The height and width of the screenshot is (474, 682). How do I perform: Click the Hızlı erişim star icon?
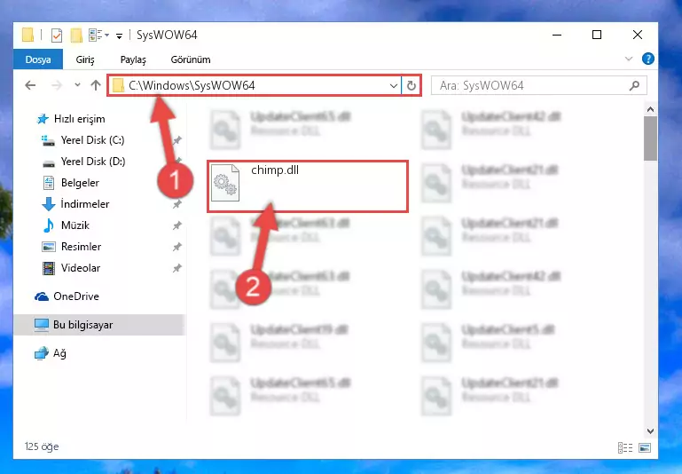click(x=43, y=119)
